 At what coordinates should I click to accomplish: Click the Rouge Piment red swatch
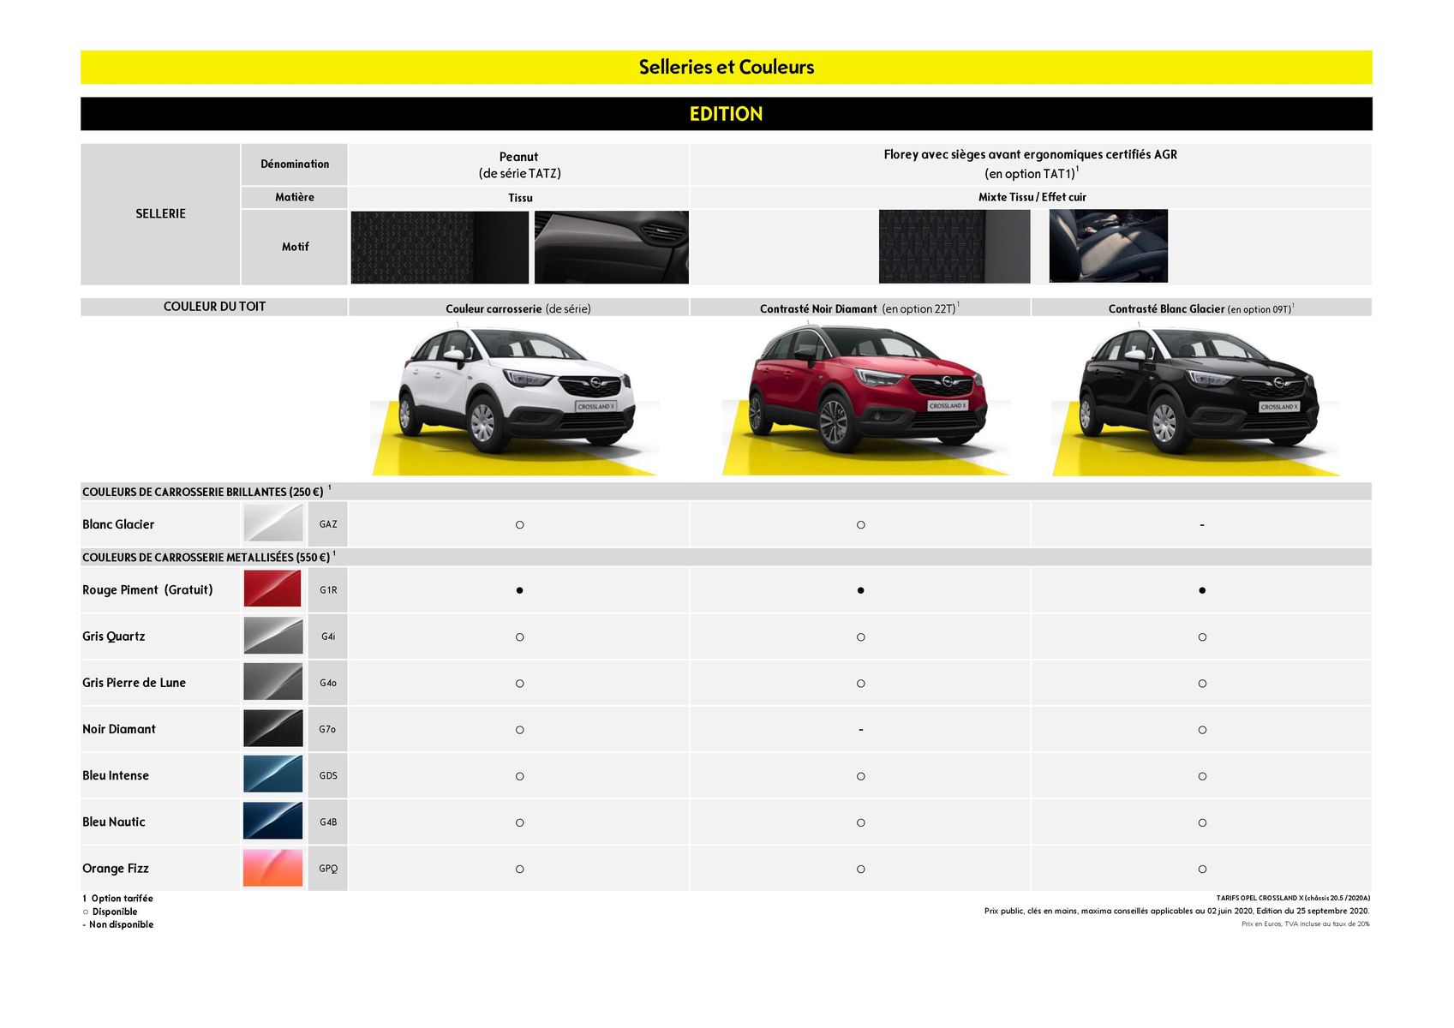pyautogui.click(x=273, y=589)
